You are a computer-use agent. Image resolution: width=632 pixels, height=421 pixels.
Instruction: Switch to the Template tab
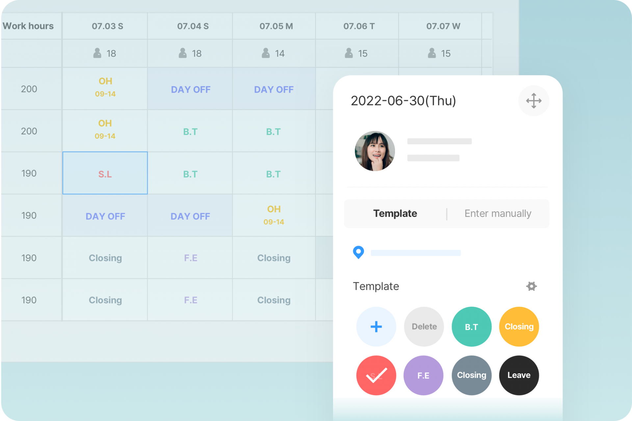[395, 213]
